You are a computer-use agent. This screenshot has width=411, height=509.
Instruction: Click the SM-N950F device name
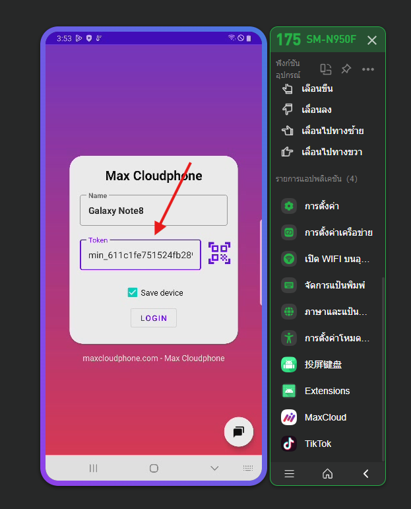331,39
